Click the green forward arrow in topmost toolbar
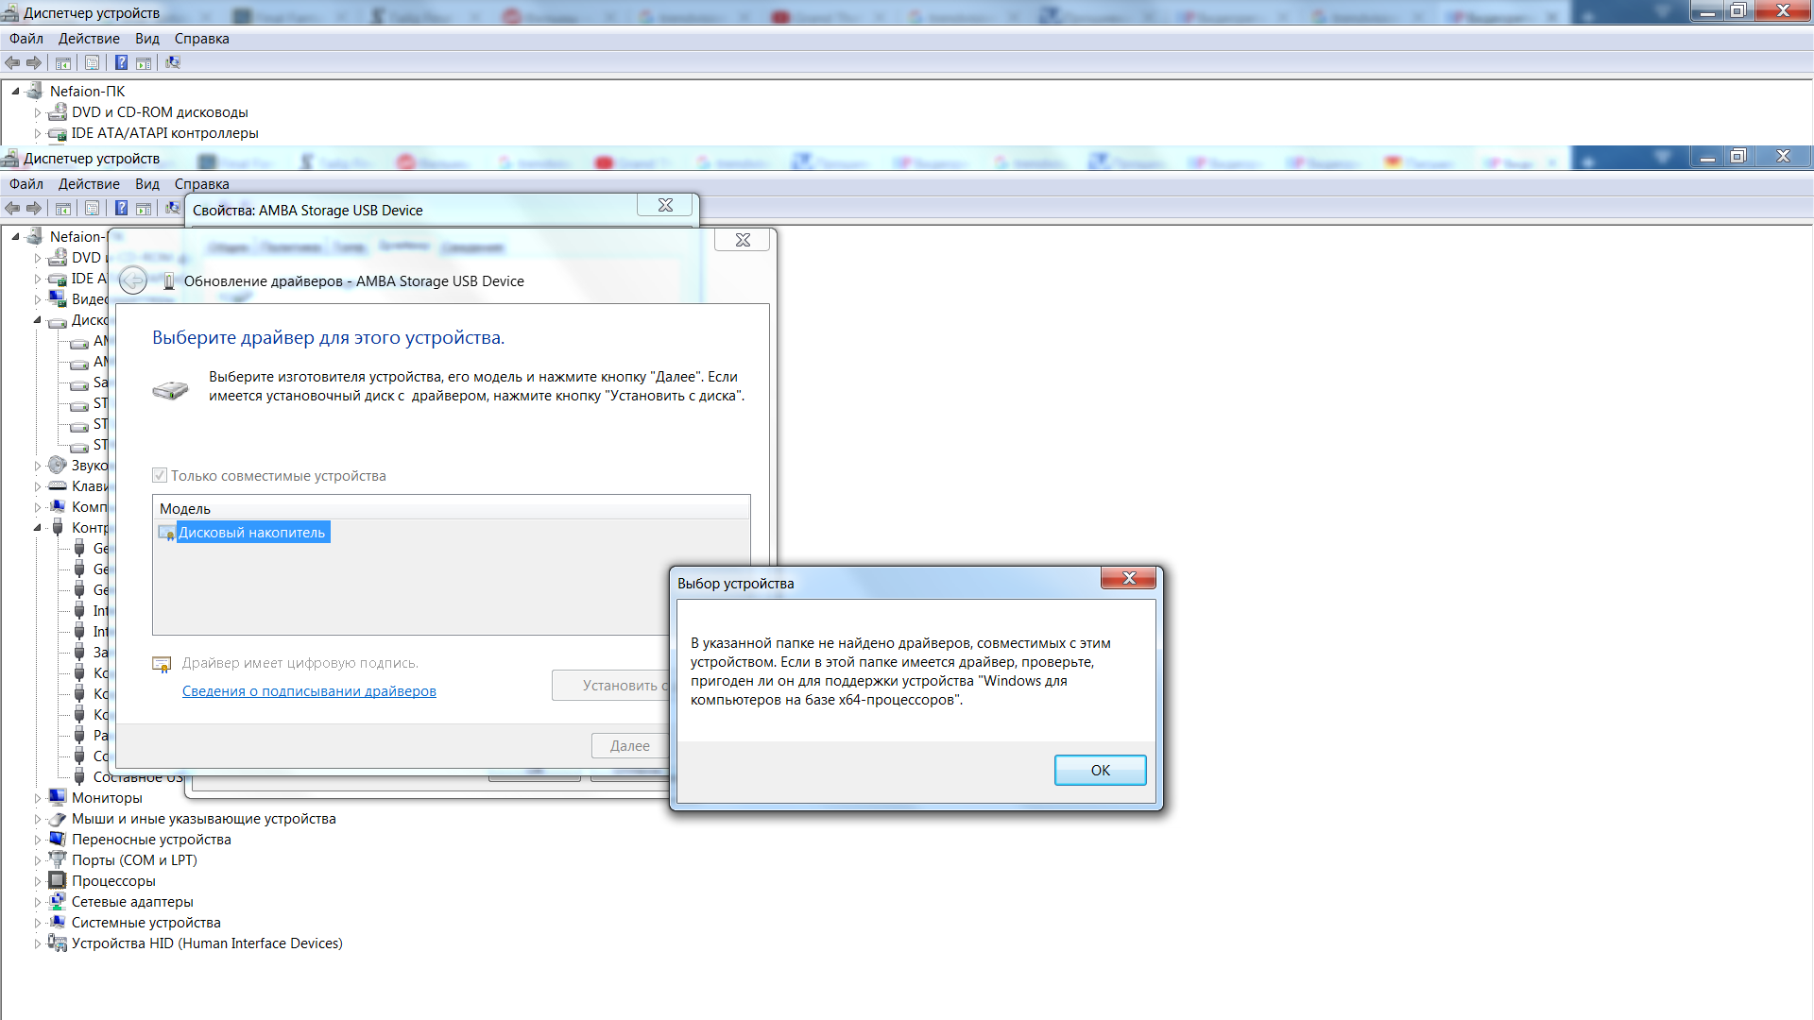The height and width of the screenshot is (1020, 1814). click(x=34, y=62)
